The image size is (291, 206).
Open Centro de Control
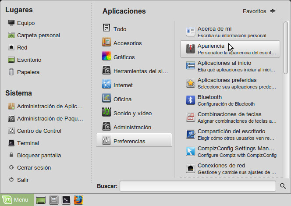click(x=39, y=131)
